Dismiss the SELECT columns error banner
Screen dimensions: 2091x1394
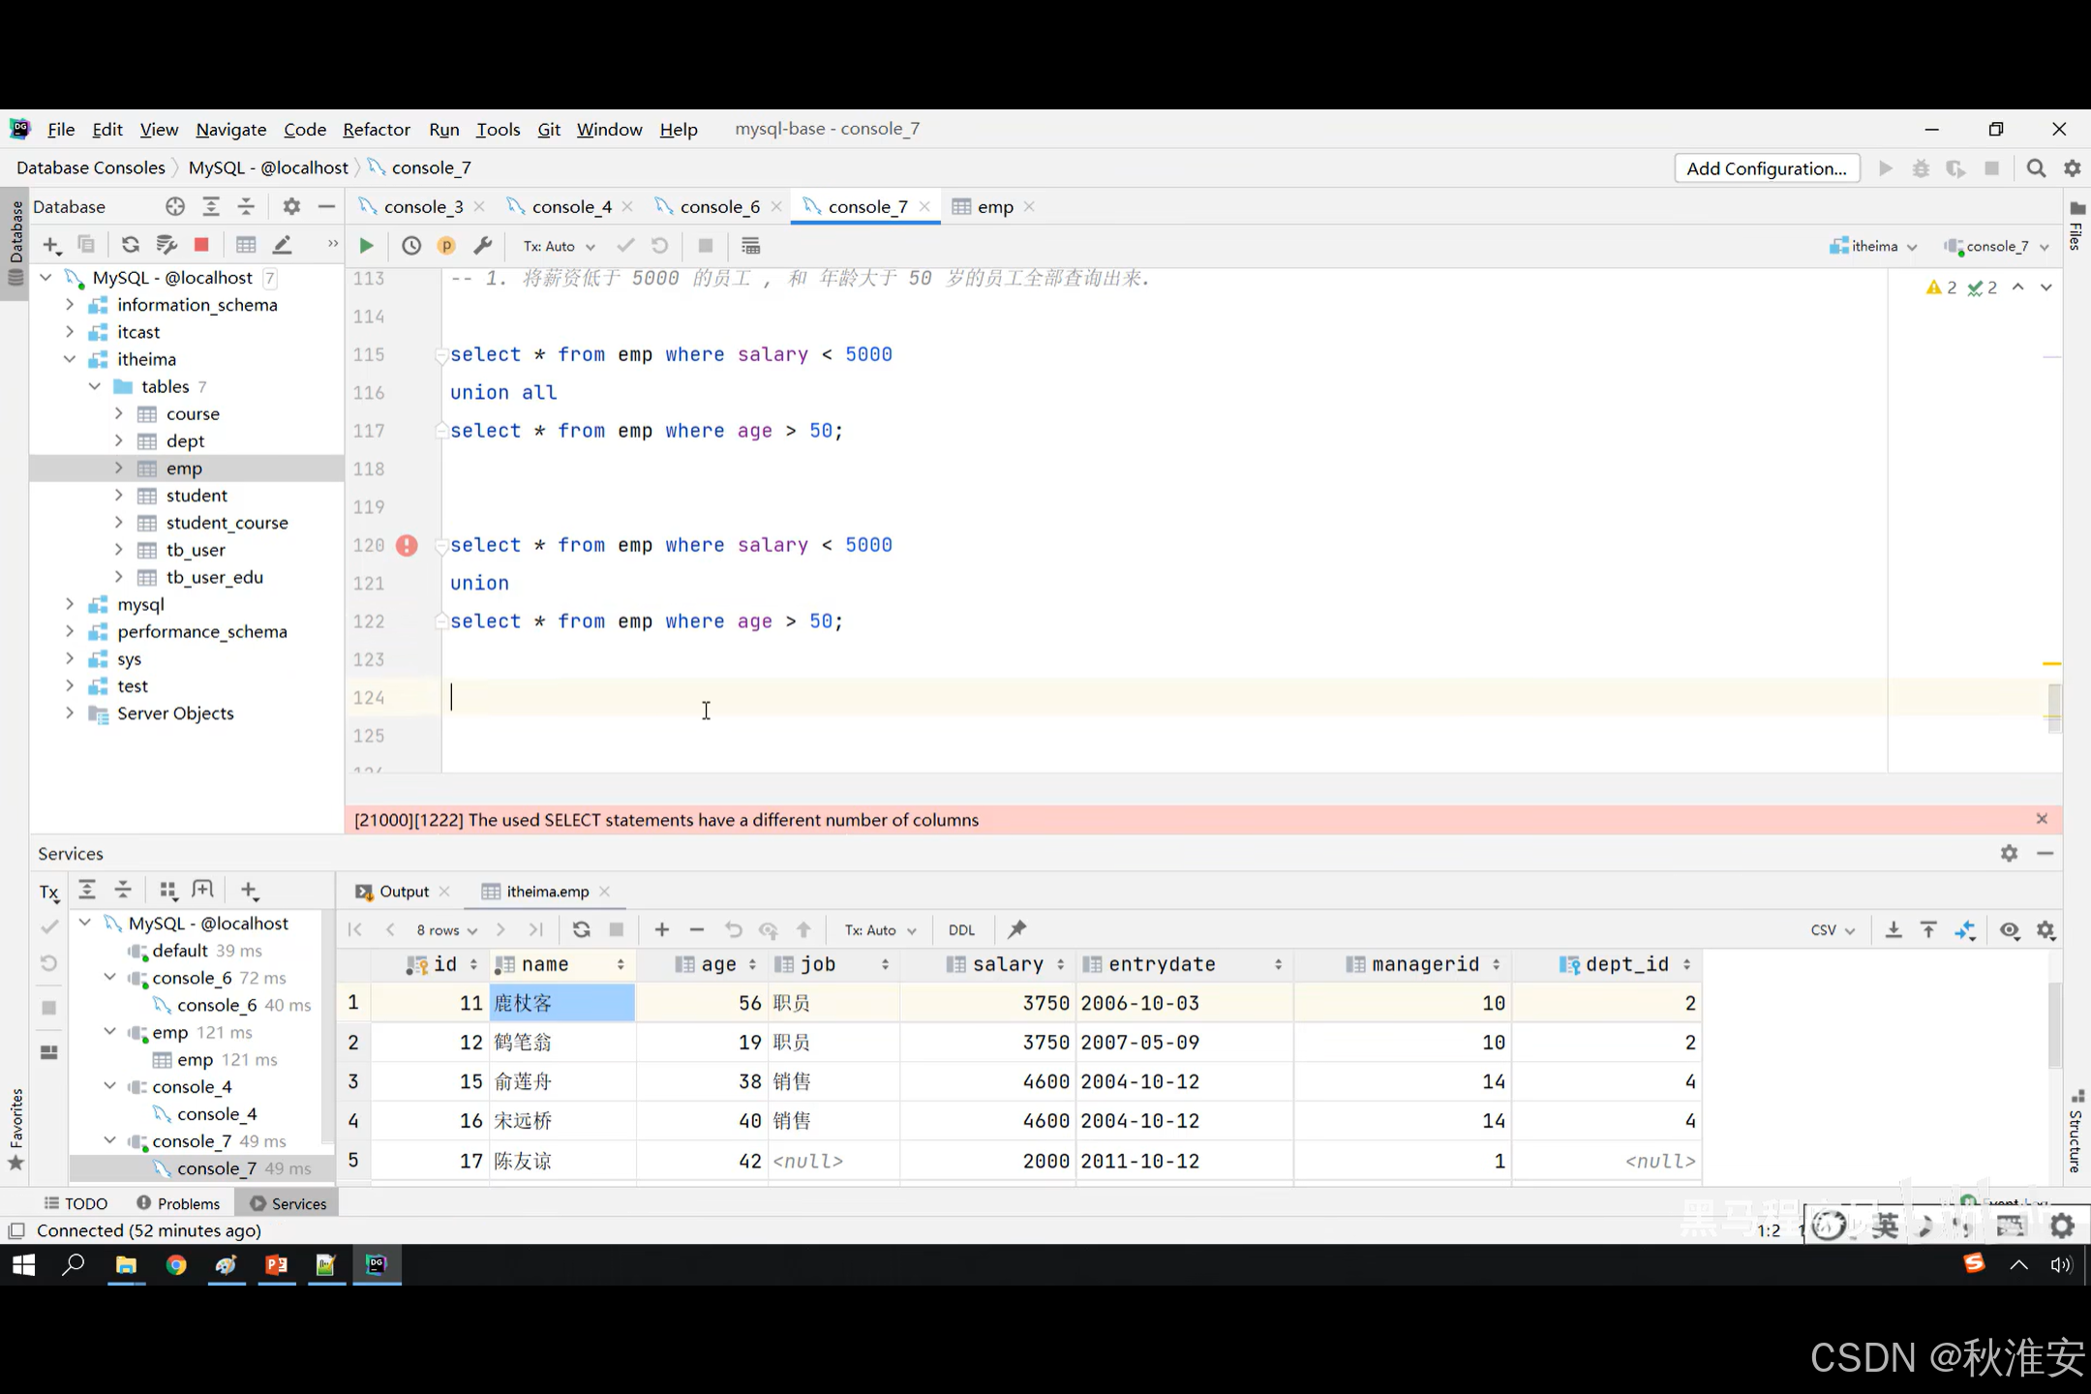2042,819
